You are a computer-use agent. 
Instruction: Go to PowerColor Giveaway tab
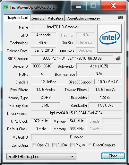83,18
